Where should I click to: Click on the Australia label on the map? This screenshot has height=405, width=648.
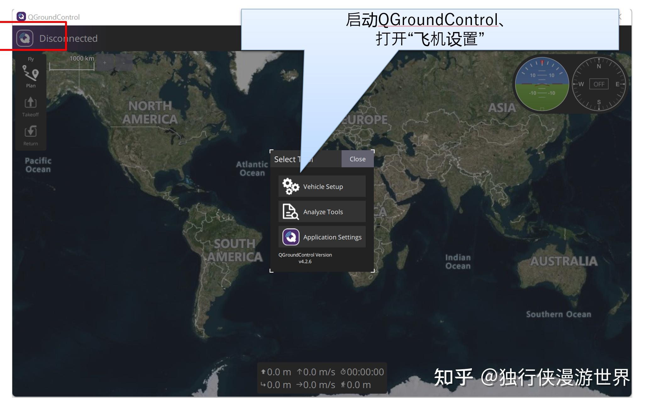(x=564, y=261)
